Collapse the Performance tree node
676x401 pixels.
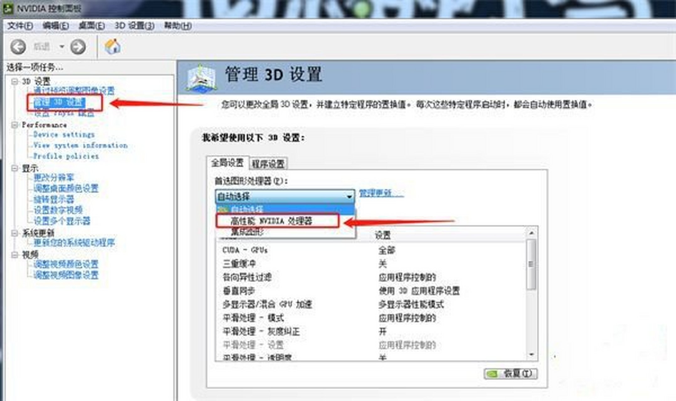(14, 125)
